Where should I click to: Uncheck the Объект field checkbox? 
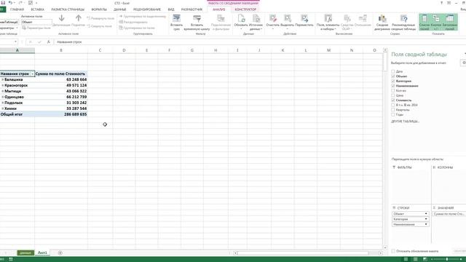tap(393, 76)
